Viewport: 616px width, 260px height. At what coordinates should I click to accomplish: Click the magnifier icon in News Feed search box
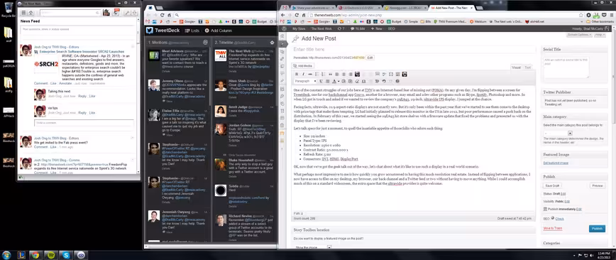pyautogui.click(x=97, y=13)
